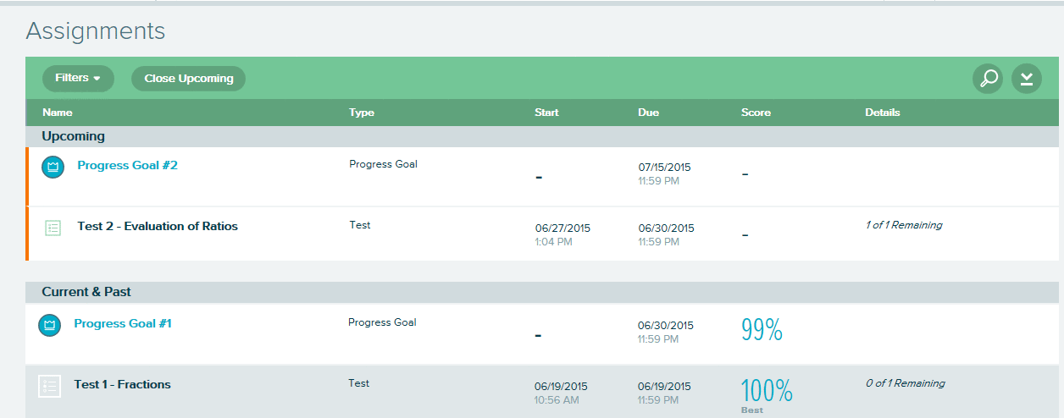Screen dimensions: 1064x418
Task: Open Test 2 - Evaluation of Ratios
Action: (158, 226)
